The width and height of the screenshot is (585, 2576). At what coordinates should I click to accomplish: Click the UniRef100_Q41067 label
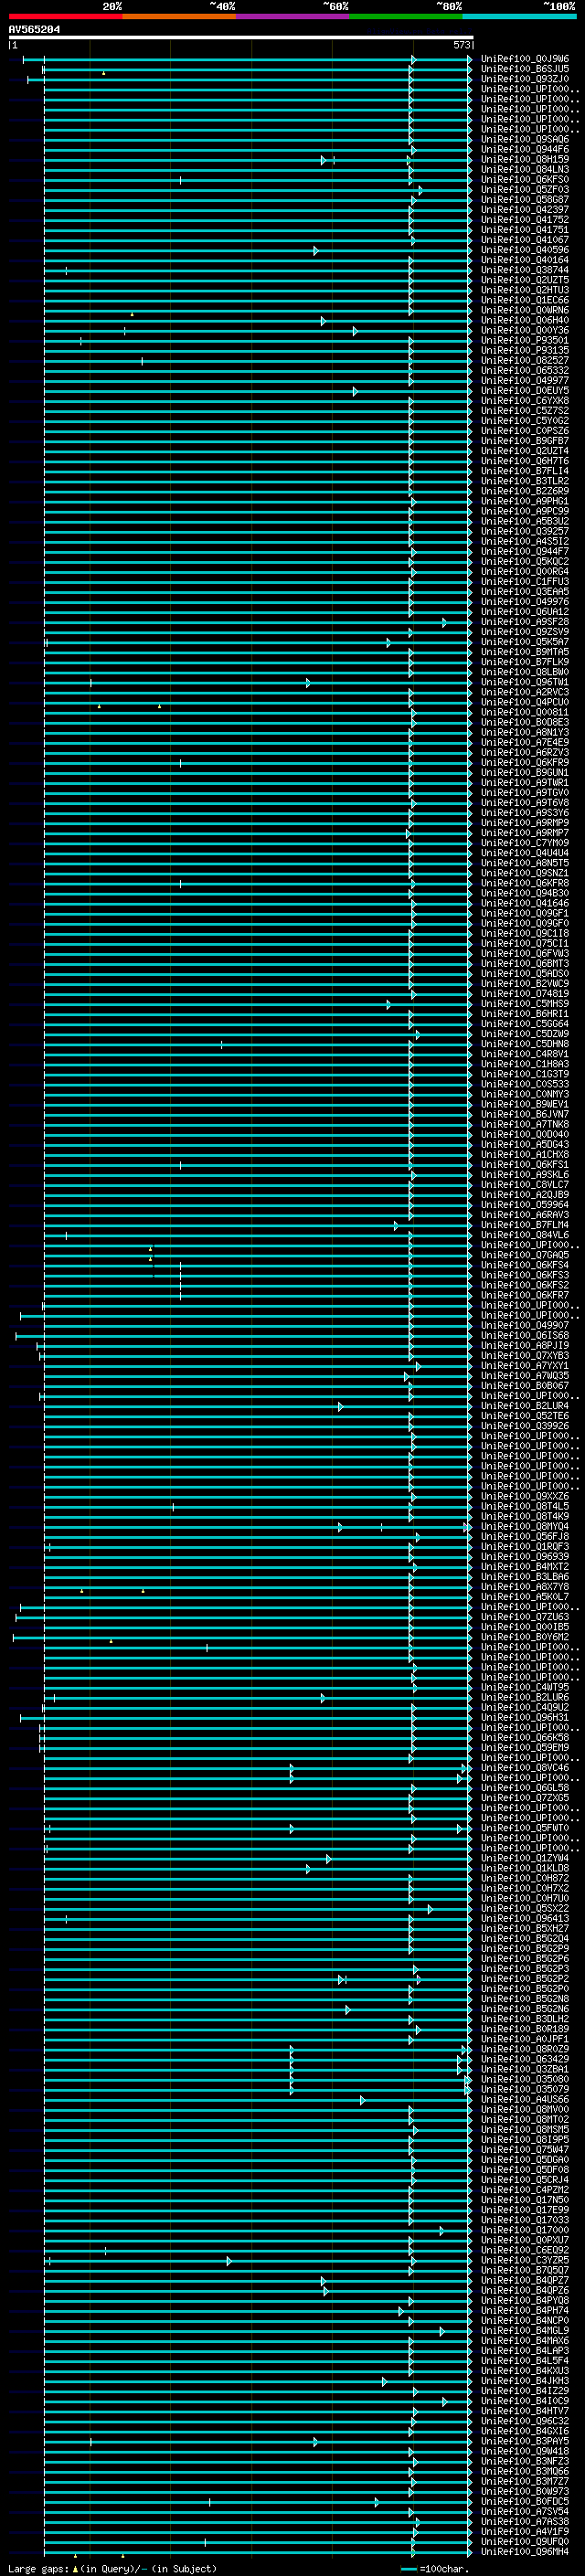pos(525,240)
